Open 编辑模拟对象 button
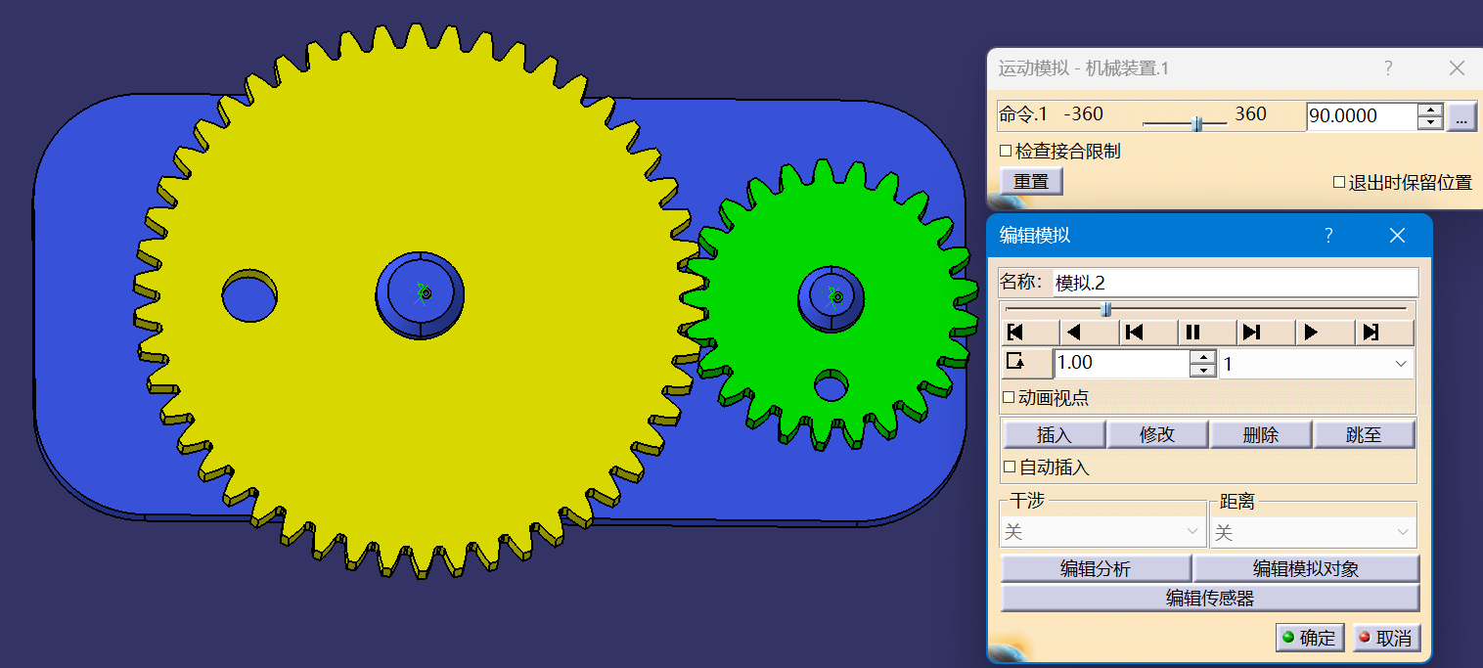The image size is (1483, 668). pyautogui.click(x=1306, y=569)
